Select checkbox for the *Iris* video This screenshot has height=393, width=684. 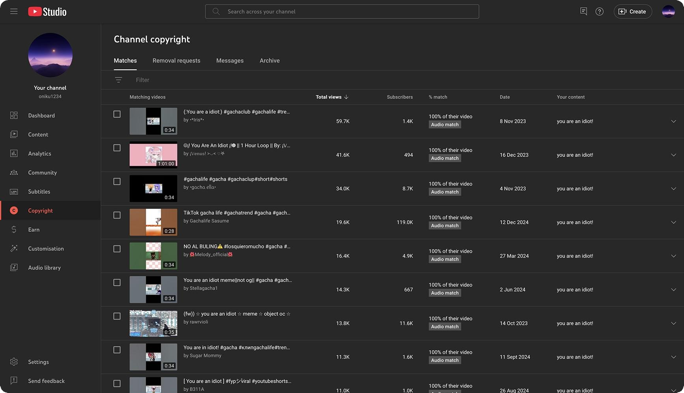(x=117, y=114)
